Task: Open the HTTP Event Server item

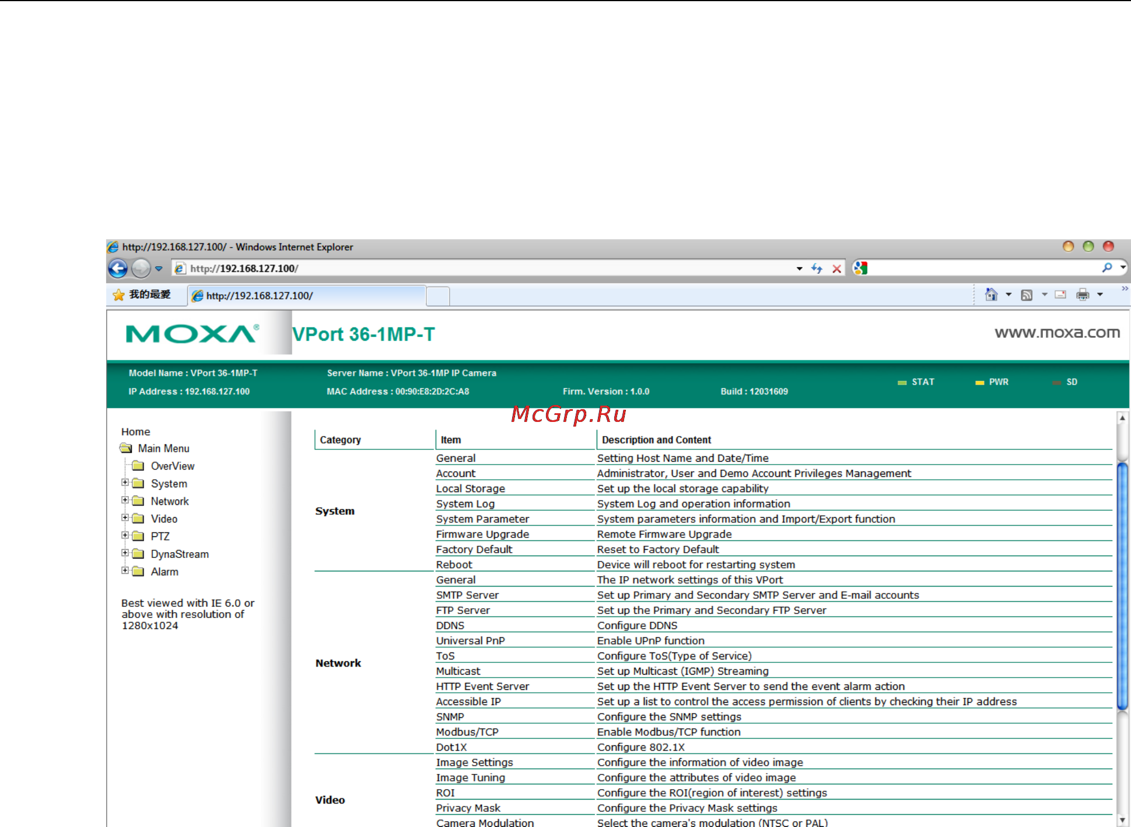Action: pyautogui.click(x=482, y=686)
